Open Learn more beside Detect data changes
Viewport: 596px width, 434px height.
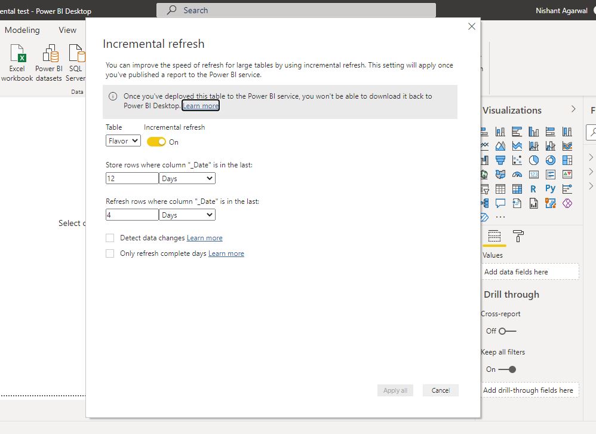tap(204, 238)
